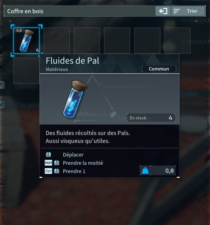Click the third empty chest slot
Viewport: 210px width, 225px height.
pyautogui.click(x=87, y=40)
